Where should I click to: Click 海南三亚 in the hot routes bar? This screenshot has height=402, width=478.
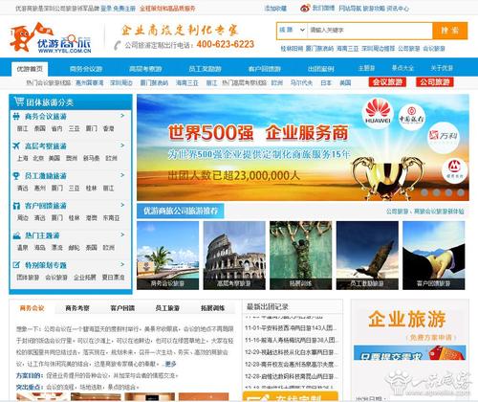point(187,83)
